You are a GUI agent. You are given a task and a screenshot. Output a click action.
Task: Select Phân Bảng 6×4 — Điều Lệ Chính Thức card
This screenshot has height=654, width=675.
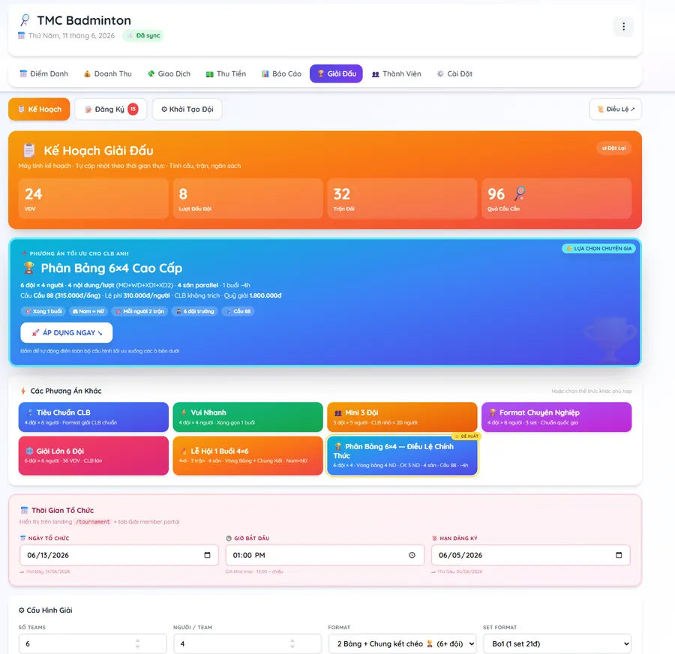point(402,455)
